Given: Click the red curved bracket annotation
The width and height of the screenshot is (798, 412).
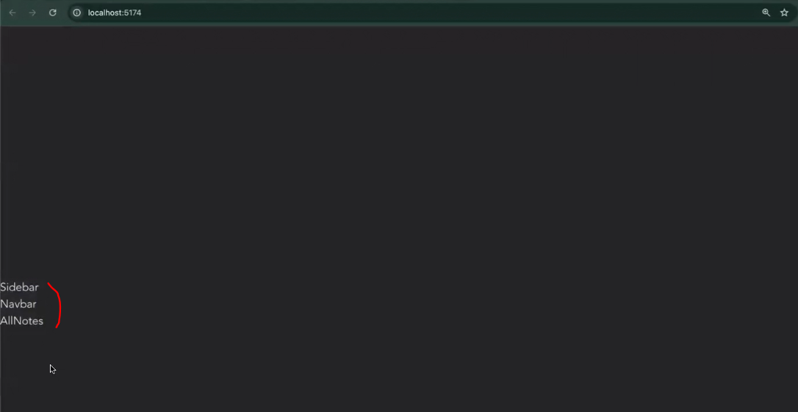Looking at the screenshot, I should click(55, 306).
